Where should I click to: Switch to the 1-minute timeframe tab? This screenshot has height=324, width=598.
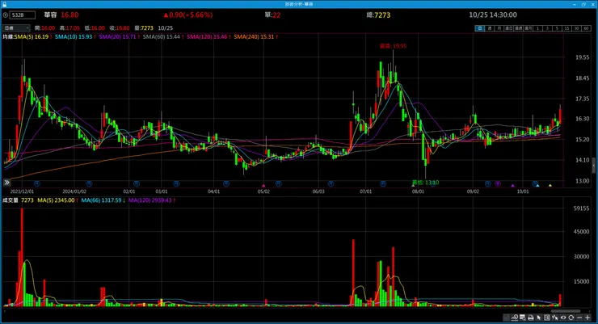pos(537,28)
